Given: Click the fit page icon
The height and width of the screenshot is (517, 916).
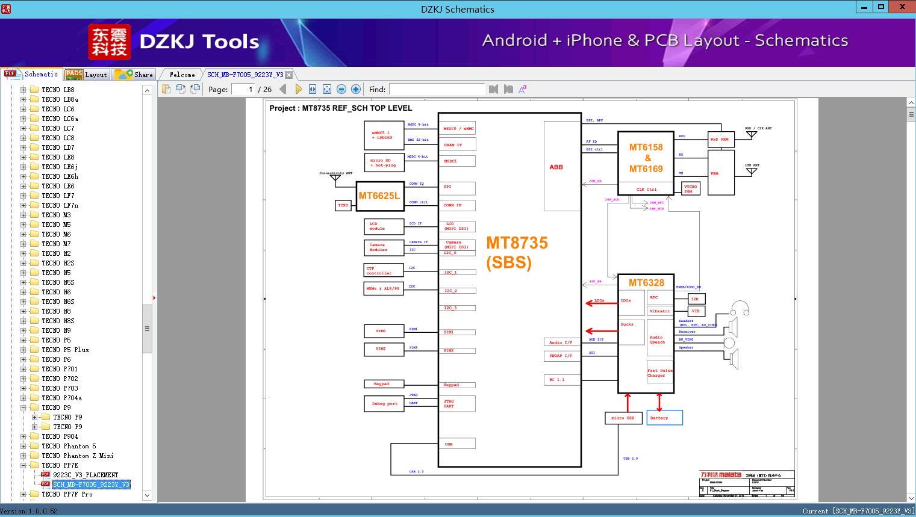Looking at the screenshot, I should 327,89.
